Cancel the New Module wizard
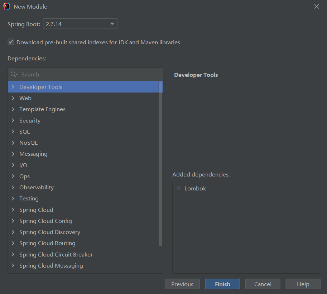The height and width of the screenshot is (294, 327). pos(263,284)
